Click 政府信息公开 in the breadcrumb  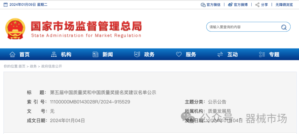tap(52, 66)
